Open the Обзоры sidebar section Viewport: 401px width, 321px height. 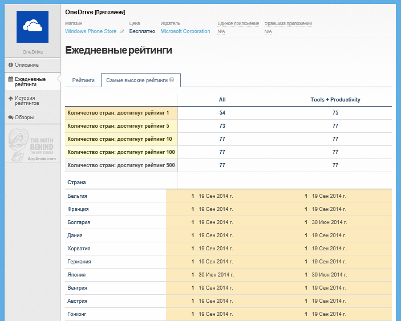point(33,117)
